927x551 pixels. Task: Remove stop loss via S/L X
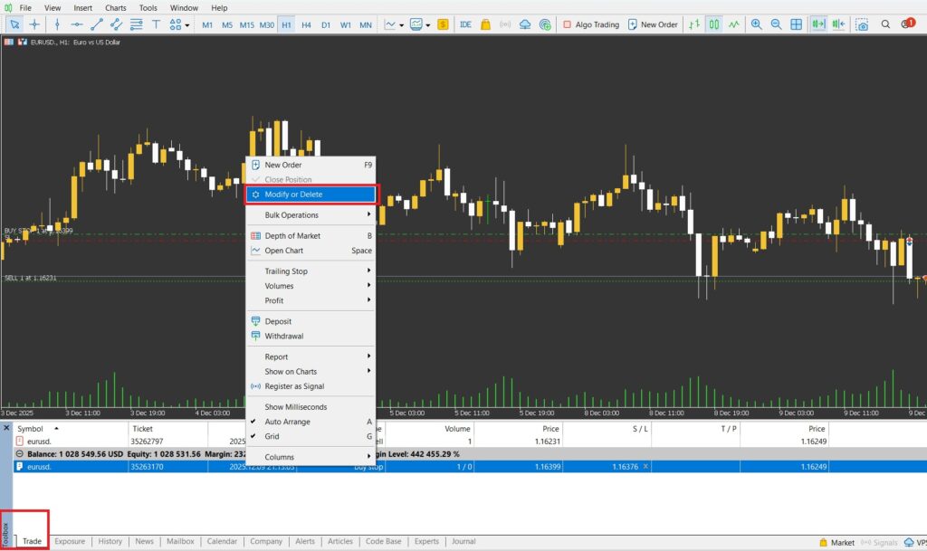tap(645, 466)
